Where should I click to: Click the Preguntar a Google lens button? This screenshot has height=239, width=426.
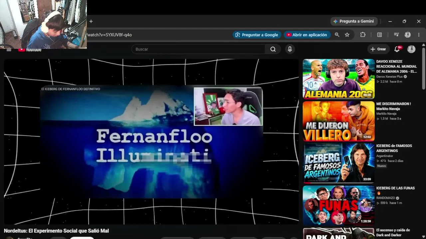pos(257,35)
